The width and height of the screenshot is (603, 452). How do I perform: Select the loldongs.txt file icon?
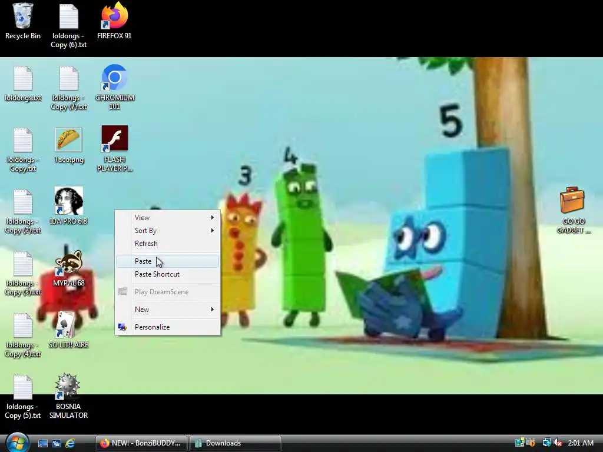pos(23,84)
